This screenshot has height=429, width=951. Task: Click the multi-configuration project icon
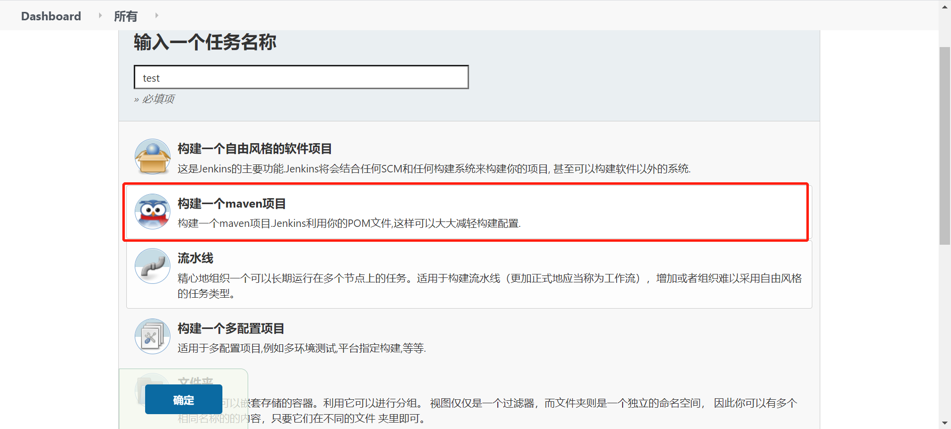coord(153,336)
